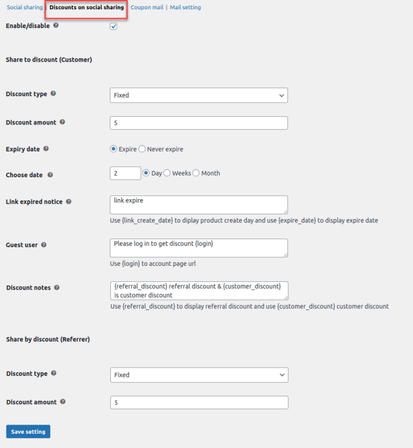Click help icon beside Customer Discount type
413x448 pixels.
tap(53, 94)
